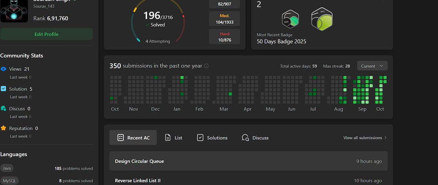The width and height of the screenshot is (438, 185).
Task: Switch to the List tab
Action: (174, 138)
